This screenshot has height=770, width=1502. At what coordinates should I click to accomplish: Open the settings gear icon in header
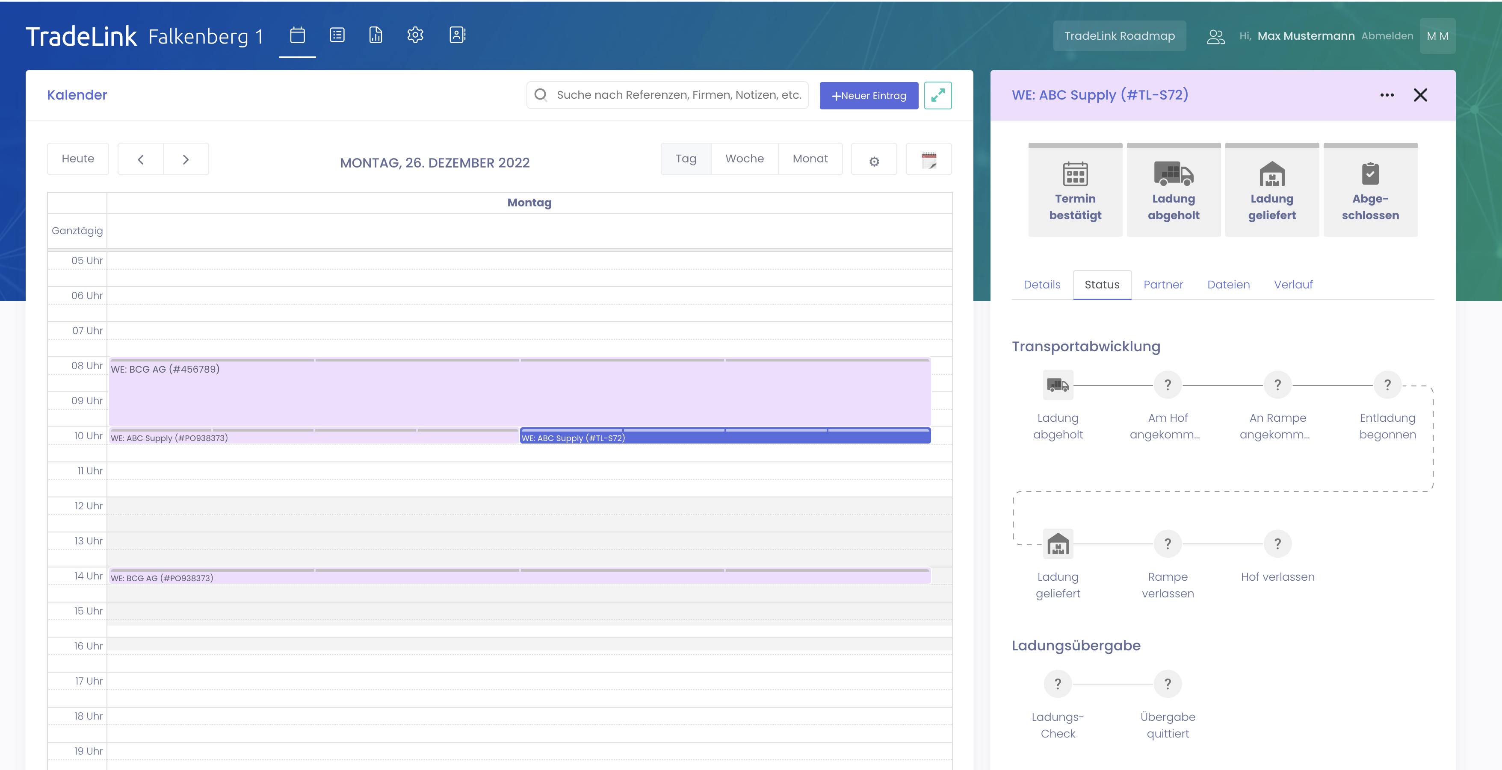click(415, 35)
